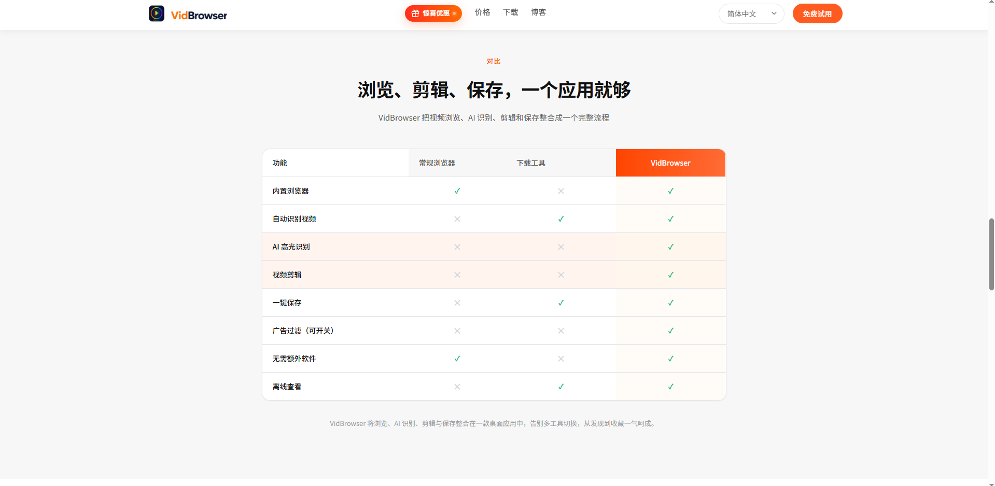Click the 下载工具 cross in the AI 高光识别 row
995x486 pixels.
(561, 247)
